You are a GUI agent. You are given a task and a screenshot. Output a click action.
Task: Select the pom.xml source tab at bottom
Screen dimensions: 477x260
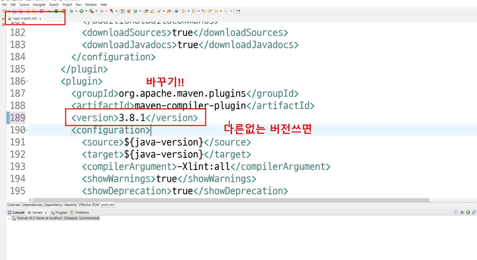click(108, 205)
